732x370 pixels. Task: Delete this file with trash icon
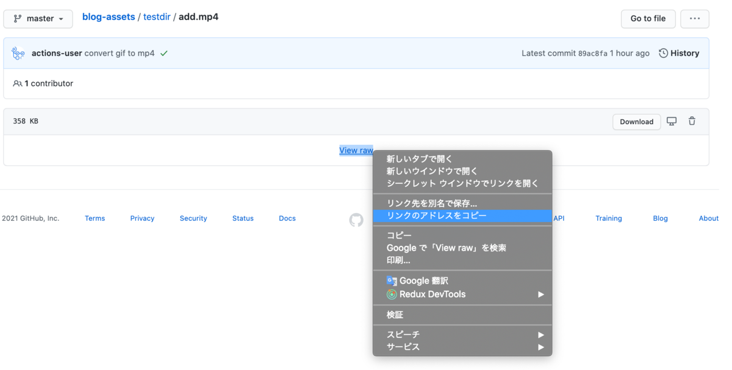click(x=692, y=121)
